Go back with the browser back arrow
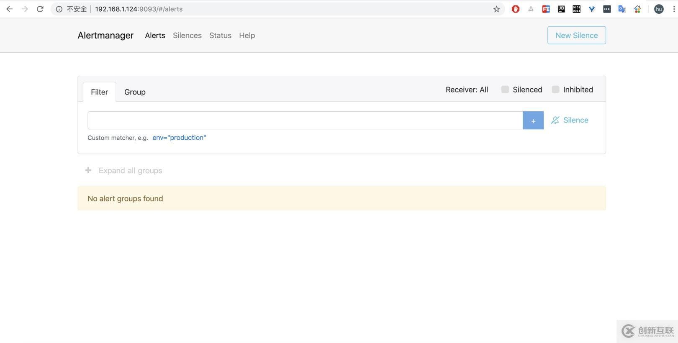 9,9
